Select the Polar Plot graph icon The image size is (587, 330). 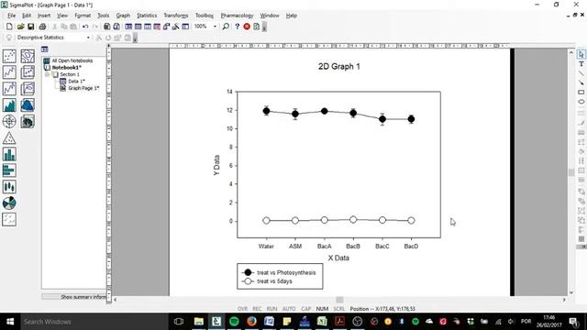coord(9,121)
